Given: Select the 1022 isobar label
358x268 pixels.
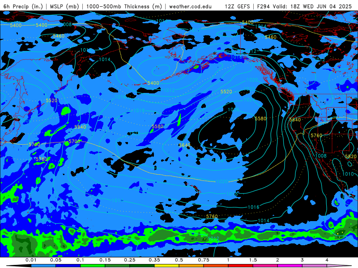Looking at the screenshot, I should [249, 88].
